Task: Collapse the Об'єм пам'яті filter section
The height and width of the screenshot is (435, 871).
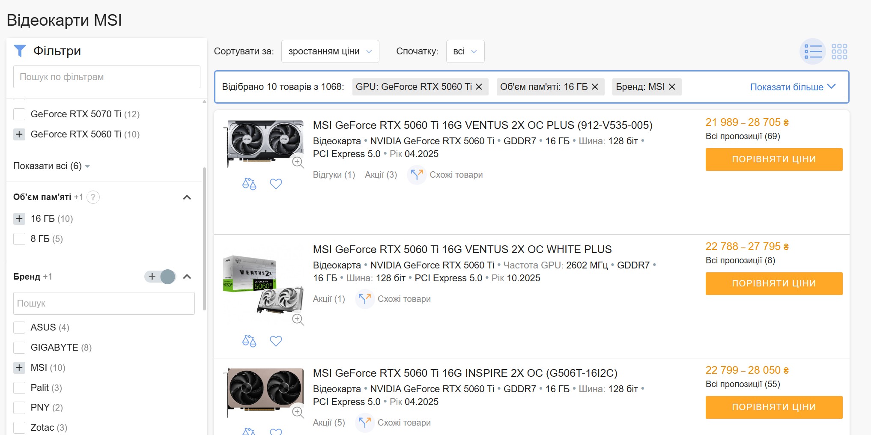Action: [187, 197]
